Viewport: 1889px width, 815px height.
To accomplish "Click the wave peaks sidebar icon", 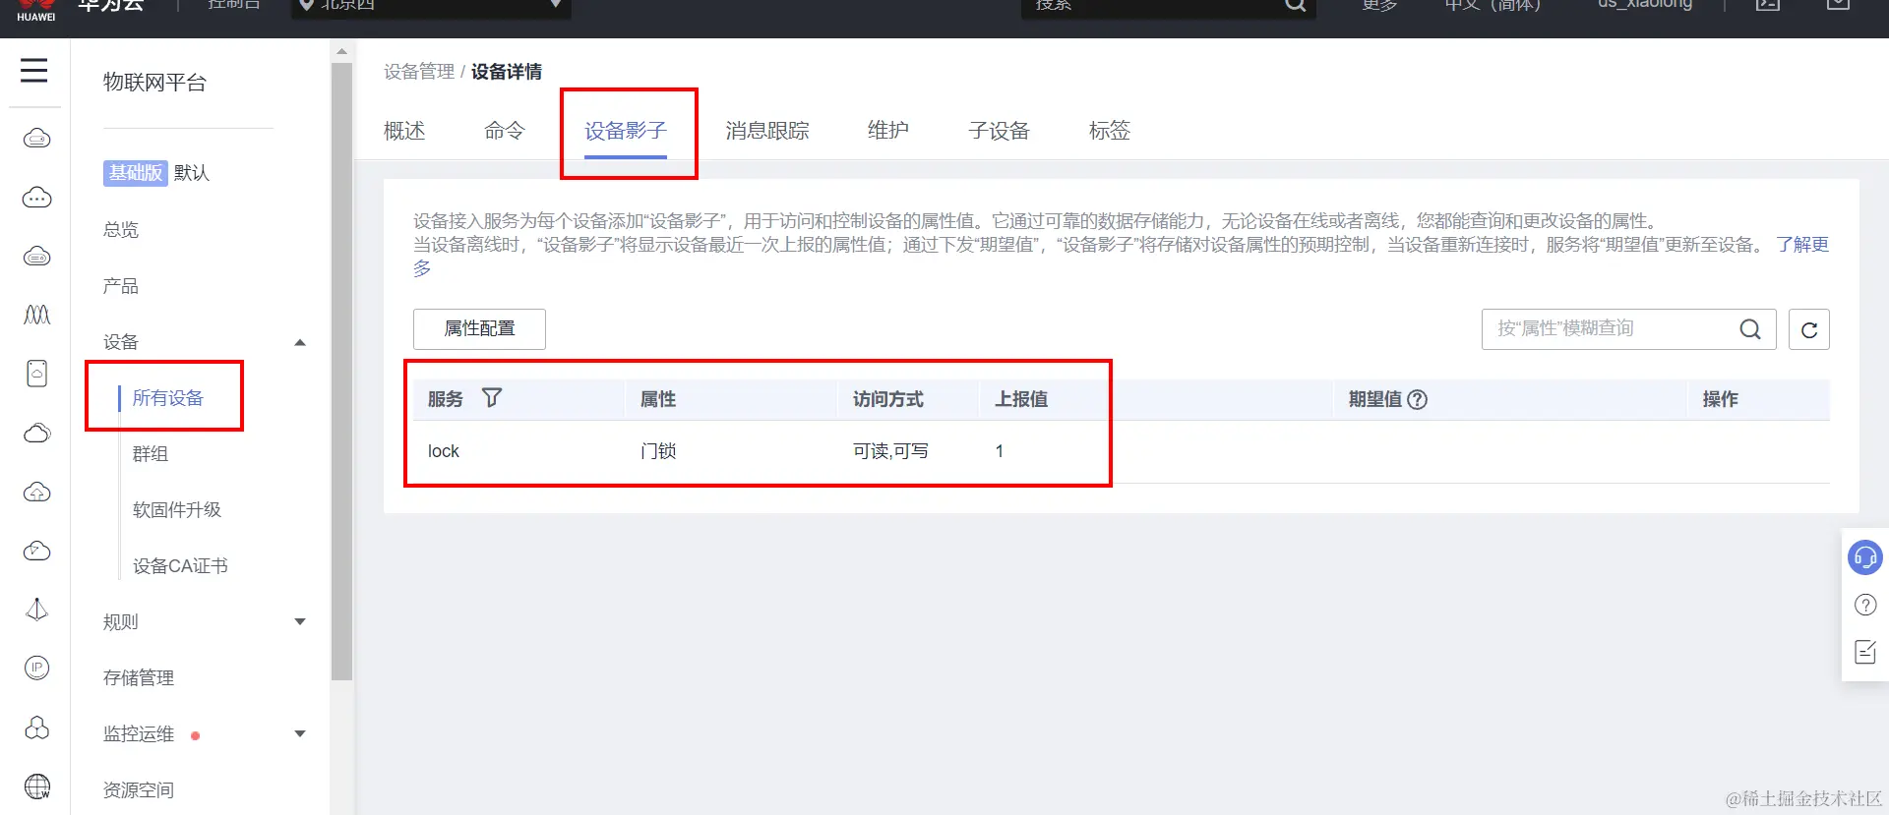I will coord(36,315).
